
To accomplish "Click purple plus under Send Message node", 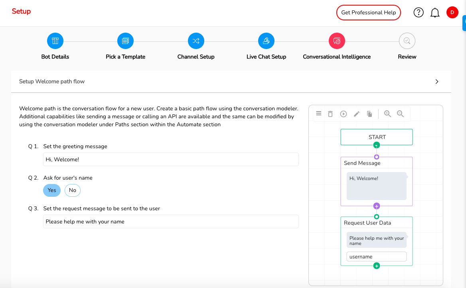I will (x=377, y=206).
